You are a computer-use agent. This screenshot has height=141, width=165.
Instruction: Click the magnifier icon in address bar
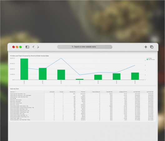(x=72, y=47)
